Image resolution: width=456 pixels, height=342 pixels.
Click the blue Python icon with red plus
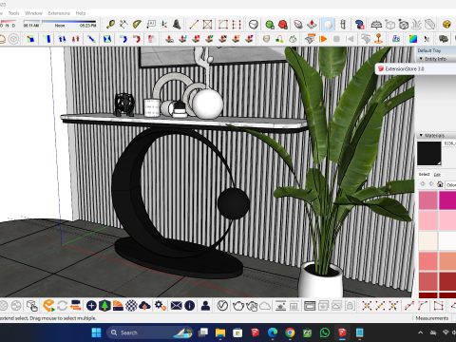(359, 25)
